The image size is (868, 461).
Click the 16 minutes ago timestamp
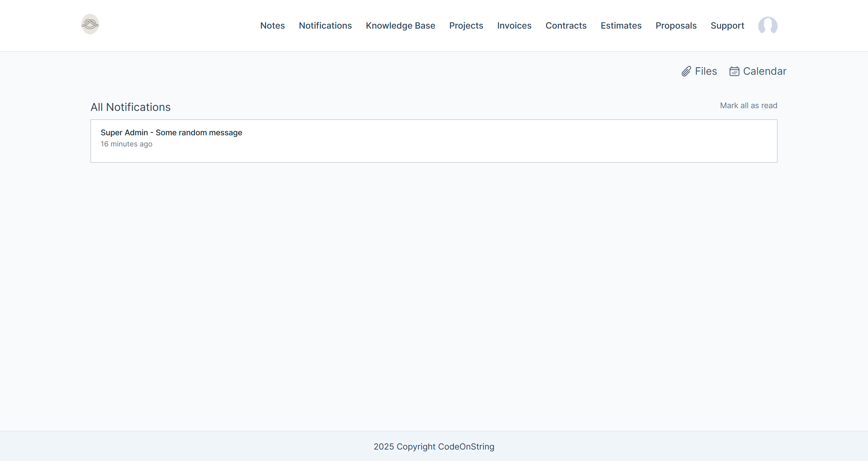click(x=126, y=144)
